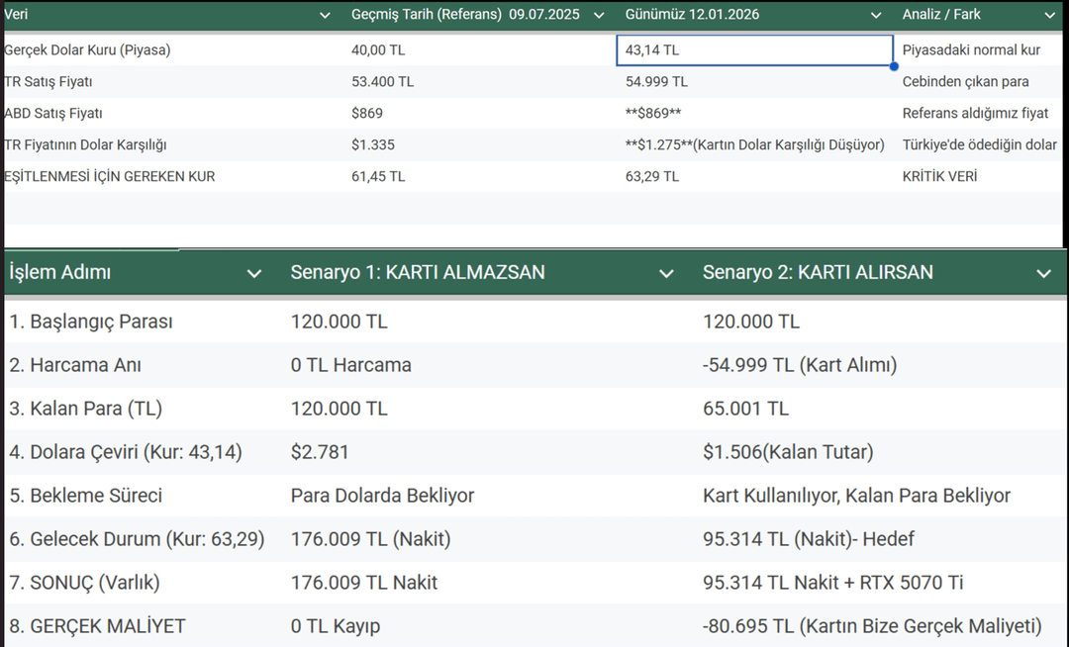This screenshot has width=1069, height=647.
Task: Open the Senaryo 1: KARTI ALMAZSAN dropdown
Action: (666, 274)
